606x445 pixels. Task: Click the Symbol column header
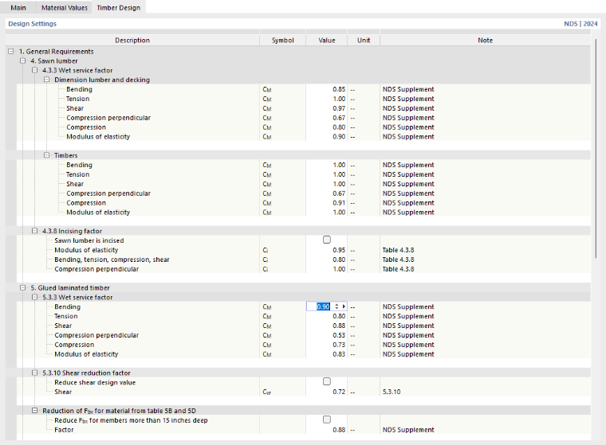click(x=282, y=40)
